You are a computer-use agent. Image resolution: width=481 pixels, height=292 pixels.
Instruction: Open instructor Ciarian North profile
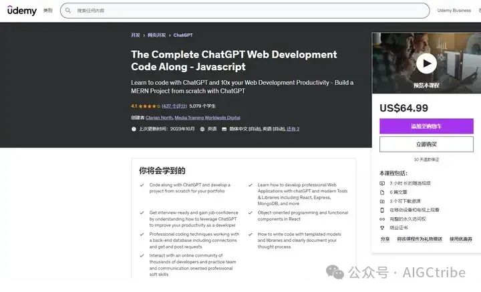(x=159, y=118)
